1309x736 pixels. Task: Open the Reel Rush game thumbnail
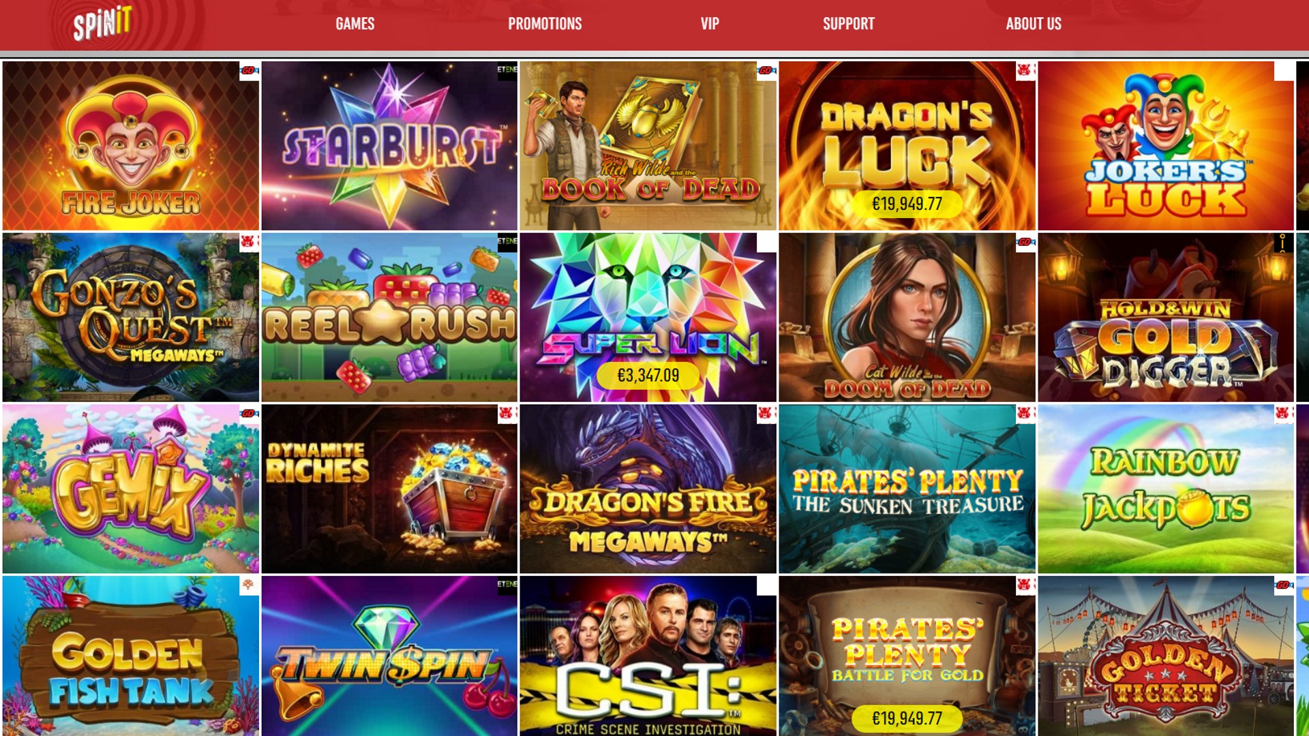click(x=389, y=318)
